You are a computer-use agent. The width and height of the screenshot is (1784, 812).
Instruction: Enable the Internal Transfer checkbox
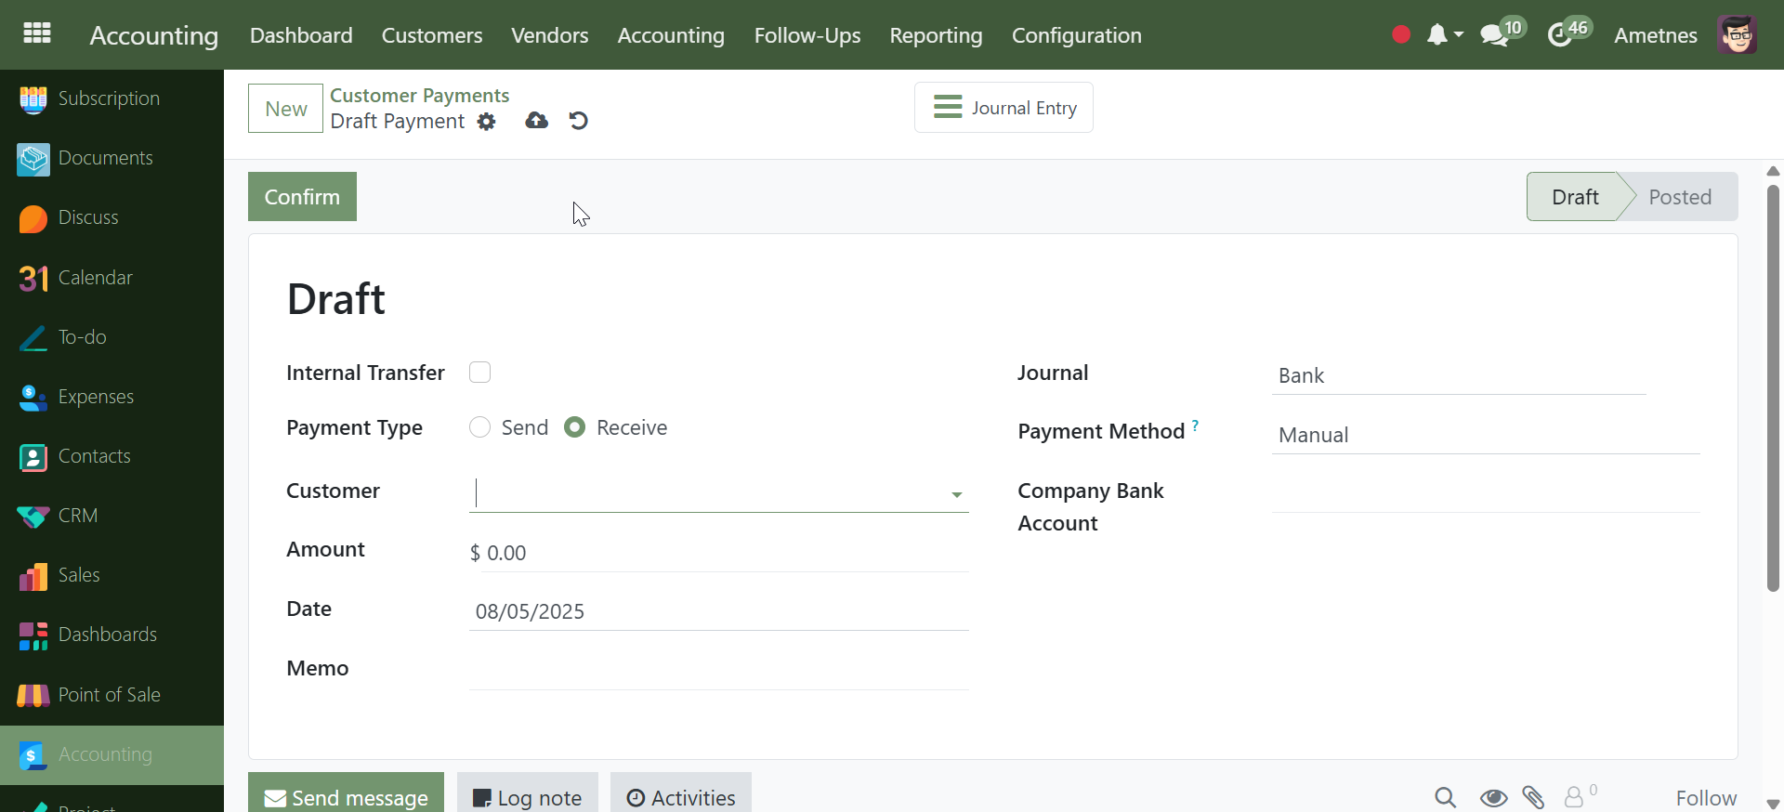pyautogui.click(x=479, y=373)
